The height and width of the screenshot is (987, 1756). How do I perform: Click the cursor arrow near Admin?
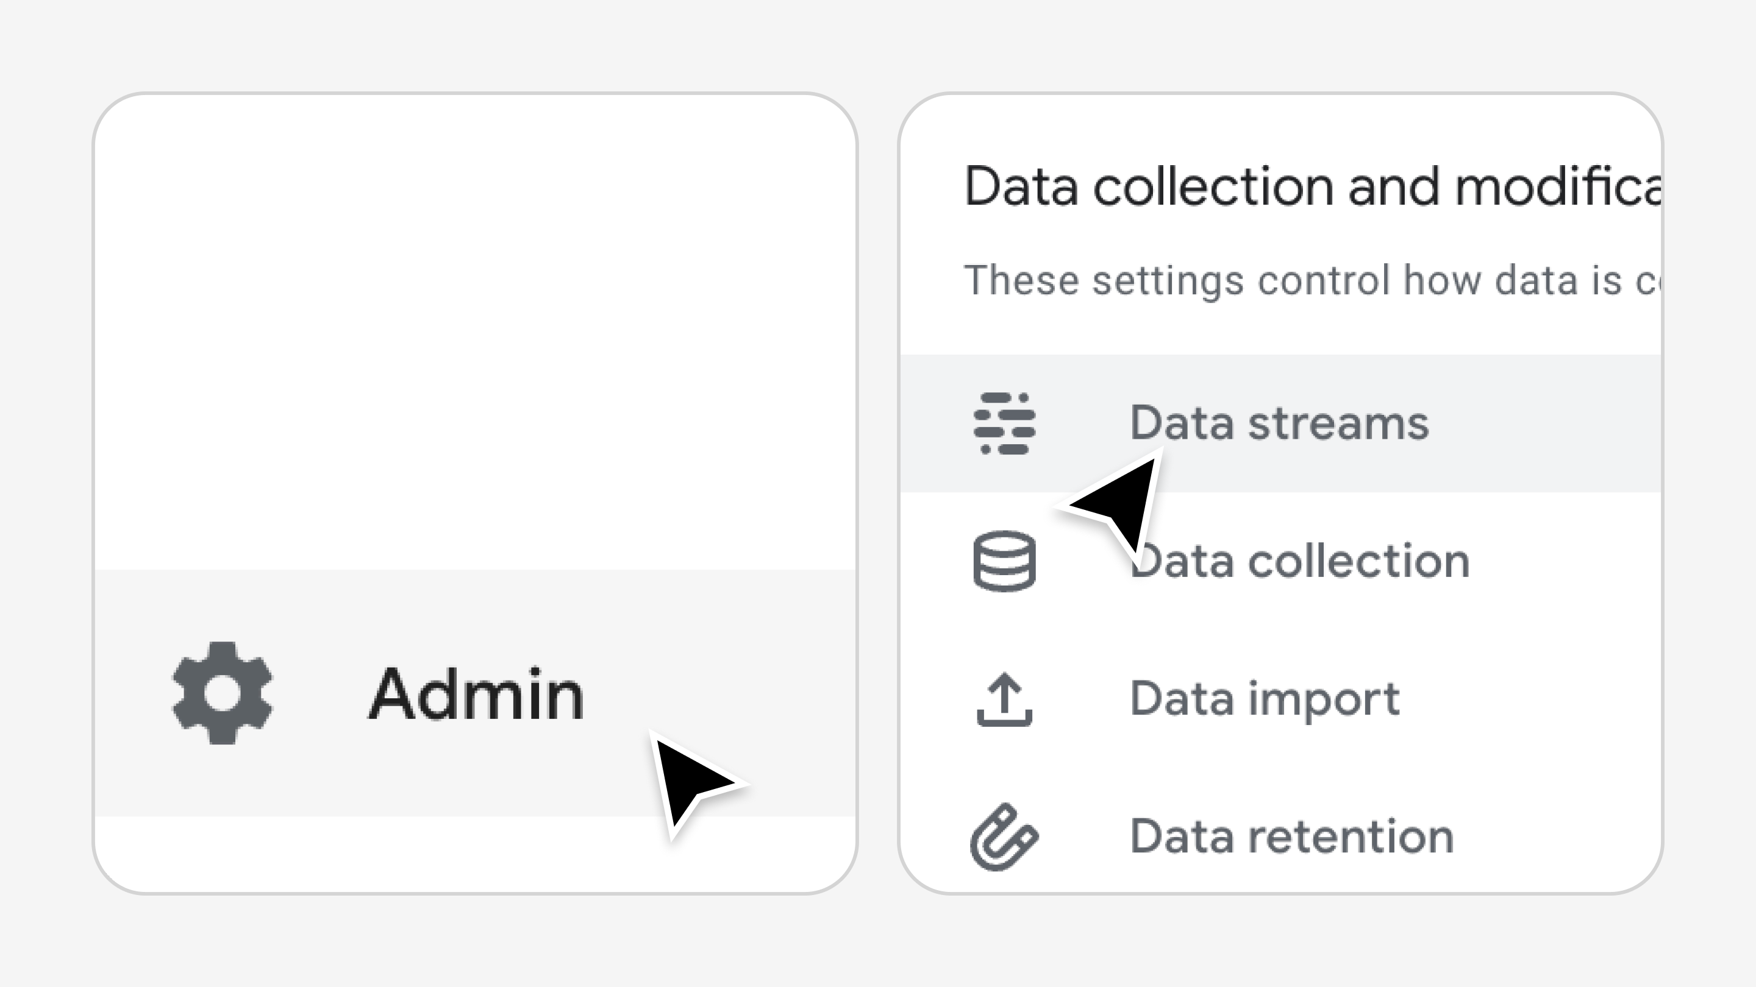coord(688,780)
